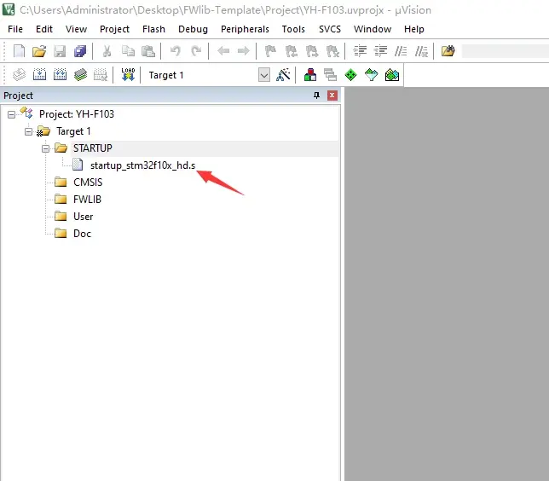Select Project: YH-F103 root label
Image resolution: width=549 pixels, height=481 pixels.
pos(77,114)
